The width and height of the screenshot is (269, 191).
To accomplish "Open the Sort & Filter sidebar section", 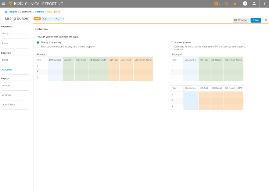I will pos(9,105).
